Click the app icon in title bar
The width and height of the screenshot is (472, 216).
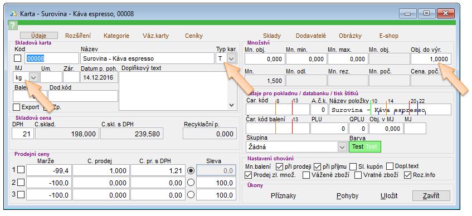pos(13,14)
